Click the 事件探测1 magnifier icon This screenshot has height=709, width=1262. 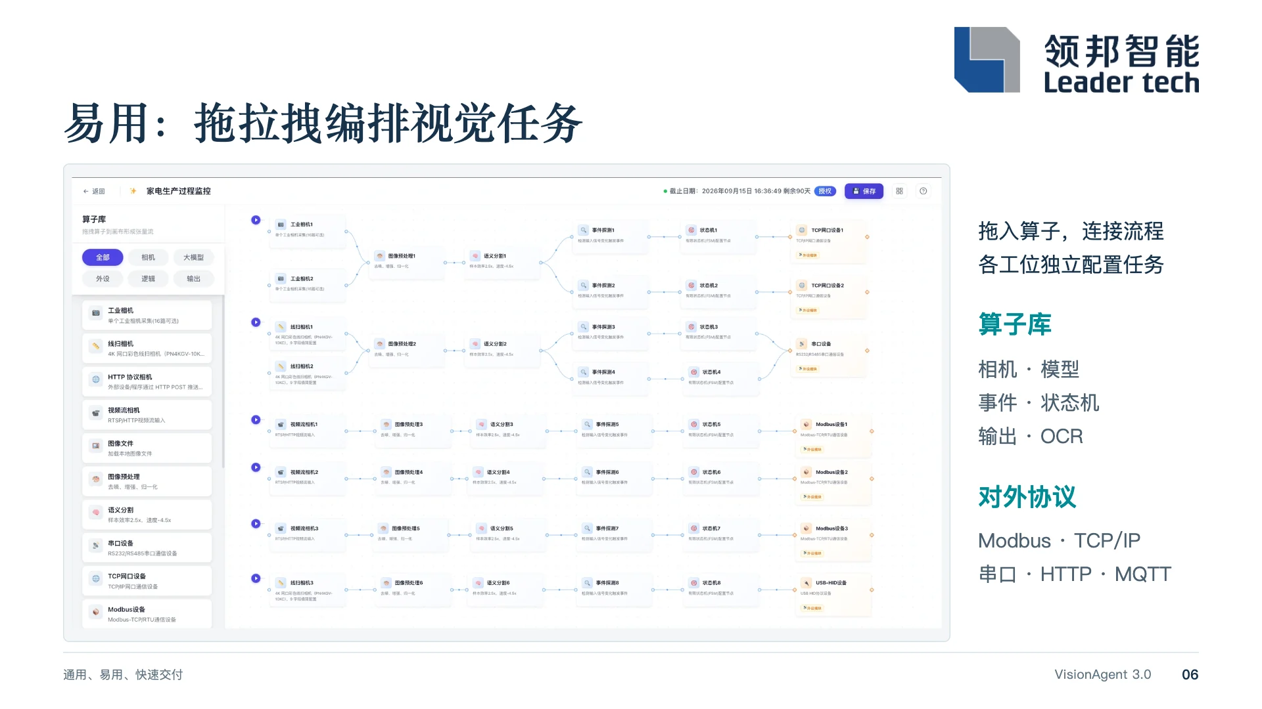point(584,230)
